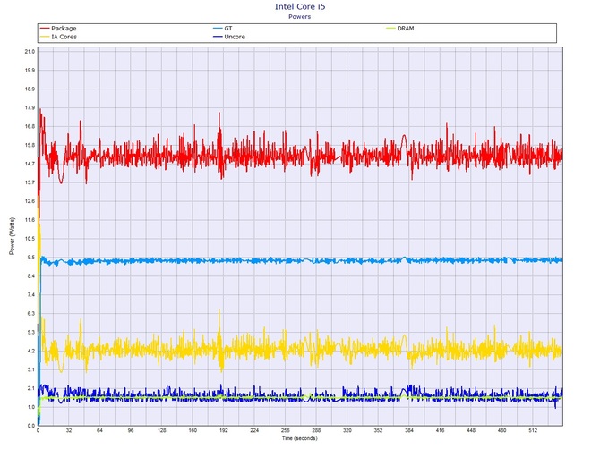Viewport: 600px width, 449px height.
Task: Click the 320 seconds x-axis tick label
Action: (x=347, y=430)
